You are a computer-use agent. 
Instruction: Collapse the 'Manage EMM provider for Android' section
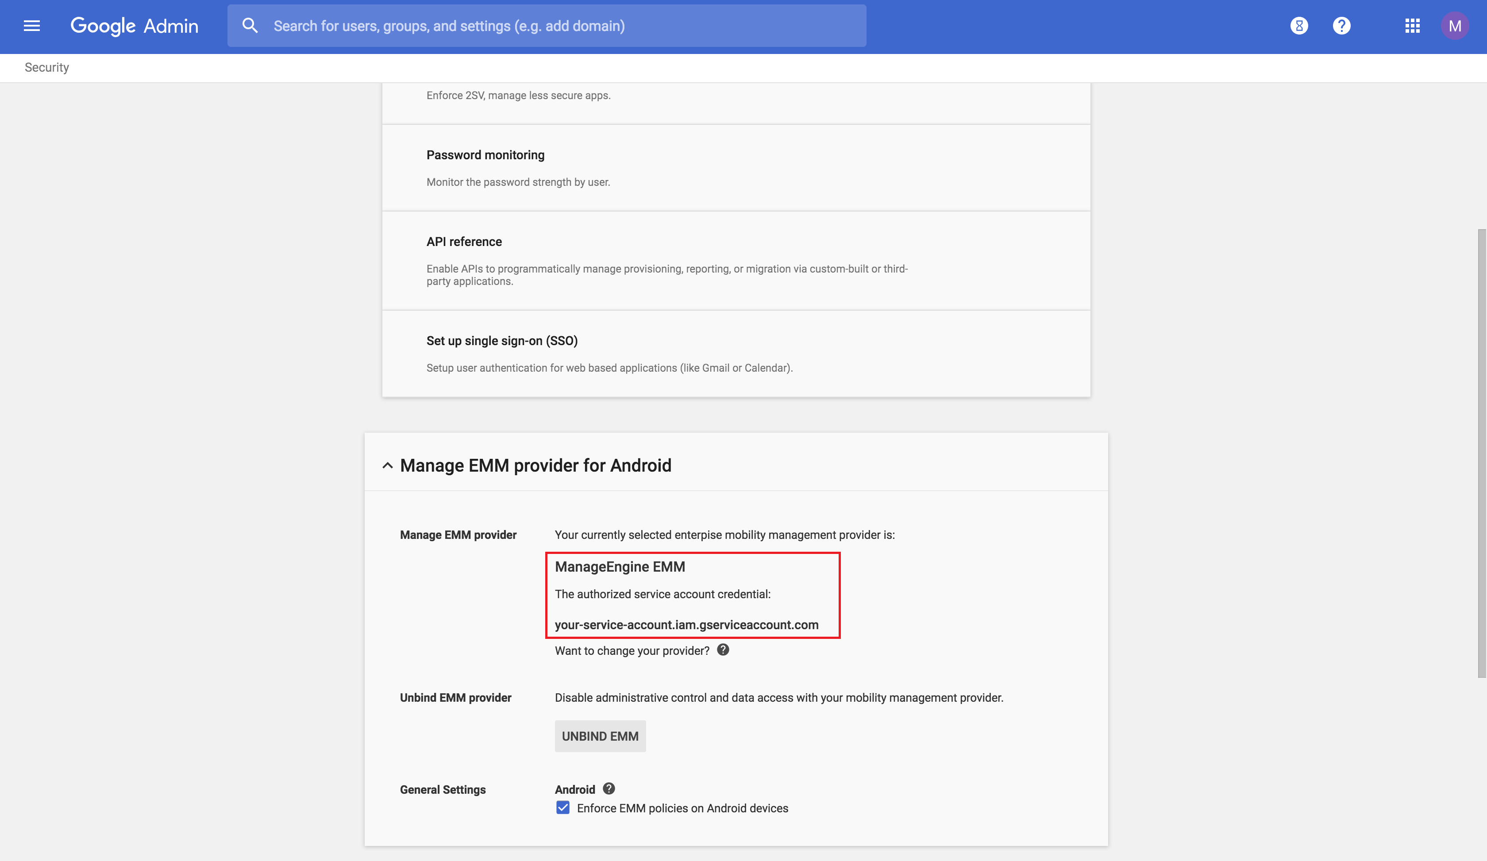pos(535,465)
